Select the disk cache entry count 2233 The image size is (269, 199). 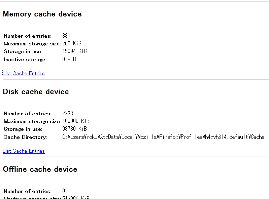coord(68,113)
